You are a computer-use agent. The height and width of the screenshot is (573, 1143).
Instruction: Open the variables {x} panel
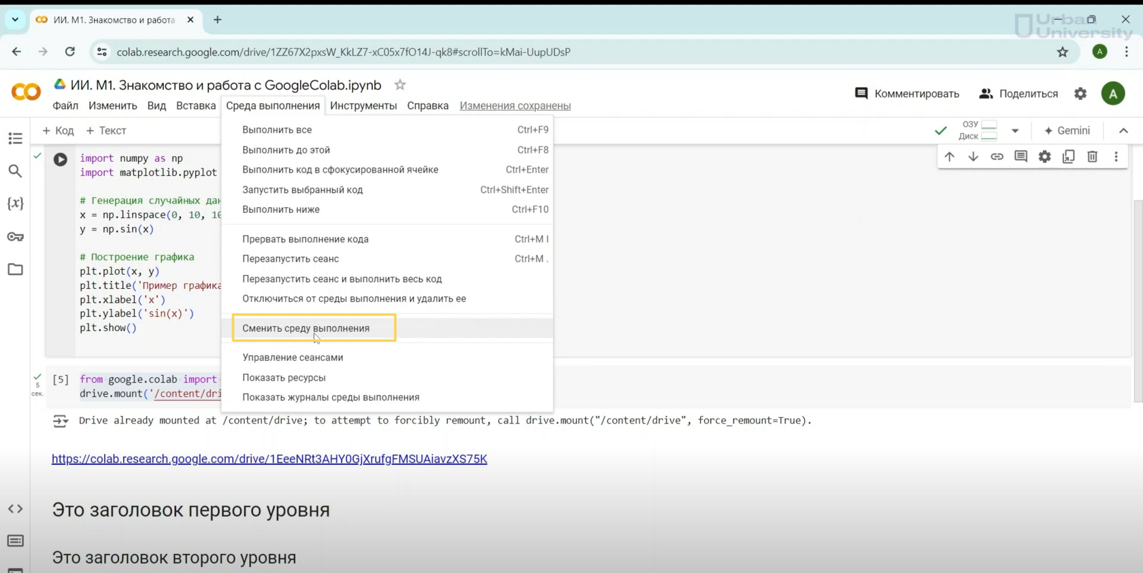[x=15, y=203]
